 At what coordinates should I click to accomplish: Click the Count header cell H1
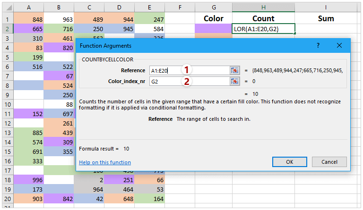pos(264,18)
